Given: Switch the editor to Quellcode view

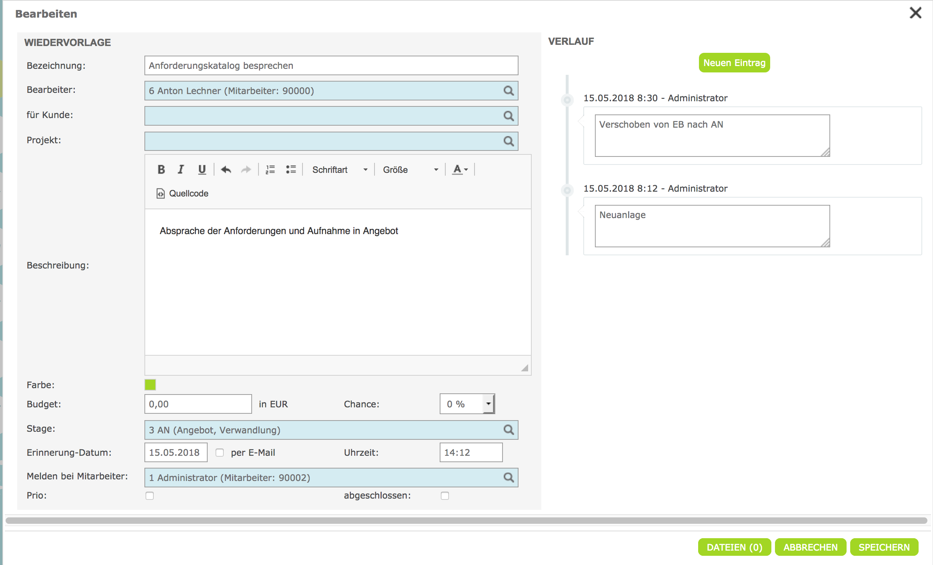Looking at the screenshot, I should tap(182, 194).
